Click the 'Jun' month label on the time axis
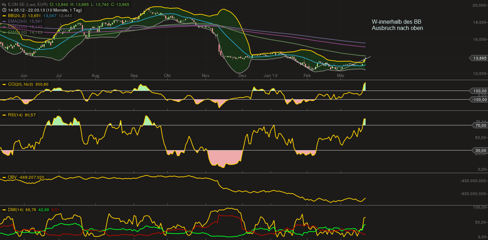 (24, 76)
